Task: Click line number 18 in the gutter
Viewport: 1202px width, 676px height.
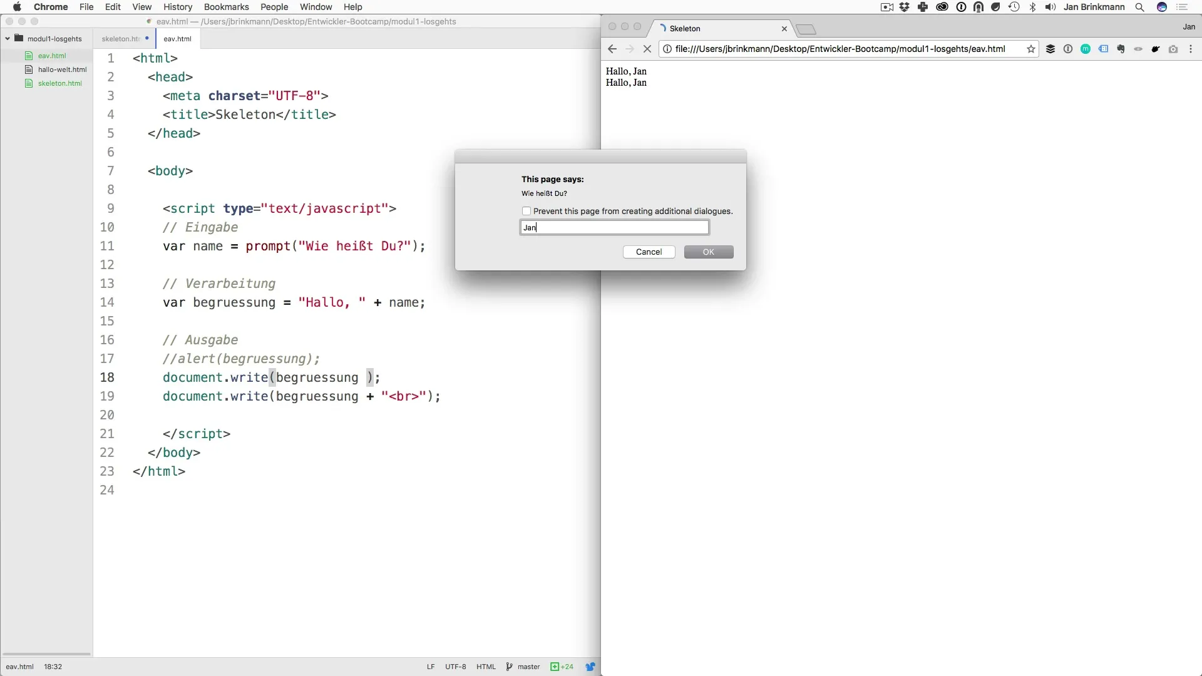Action: tap(107, 377)
